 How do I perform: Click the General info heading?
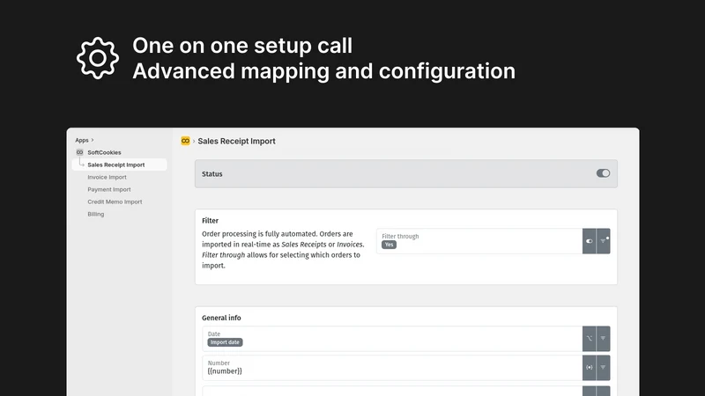tap(221, 318)
